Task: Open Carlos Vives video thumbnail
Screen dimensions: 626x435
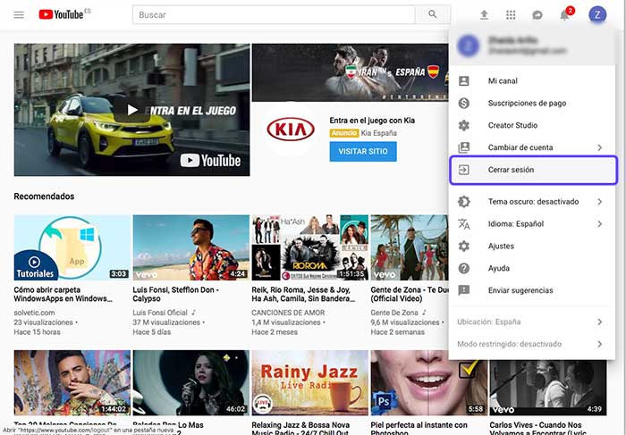Action: (547, 387)
